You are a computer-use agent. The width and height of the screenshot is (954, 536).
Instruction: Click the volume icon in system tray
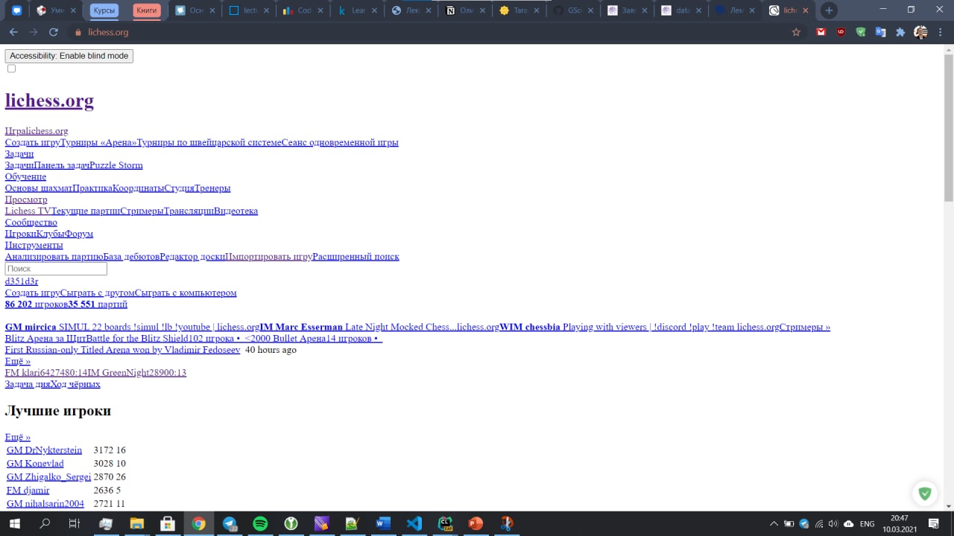pyautogui.click(x=833, y=523)
